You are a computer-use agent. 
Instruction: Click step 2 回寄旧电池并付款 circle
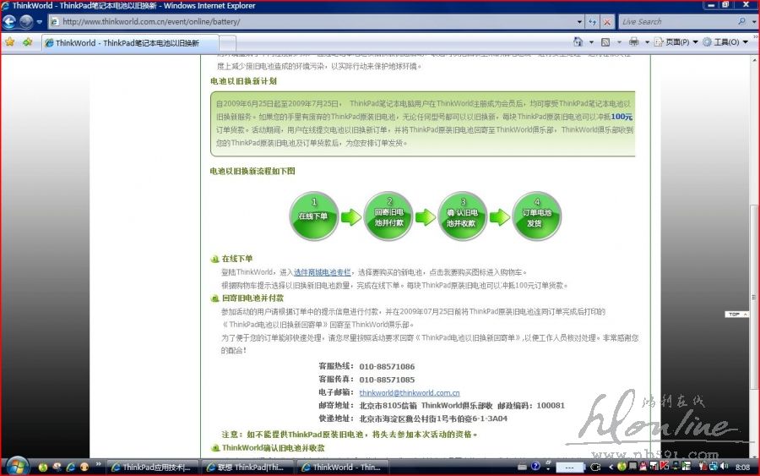[x=388, y=216]
